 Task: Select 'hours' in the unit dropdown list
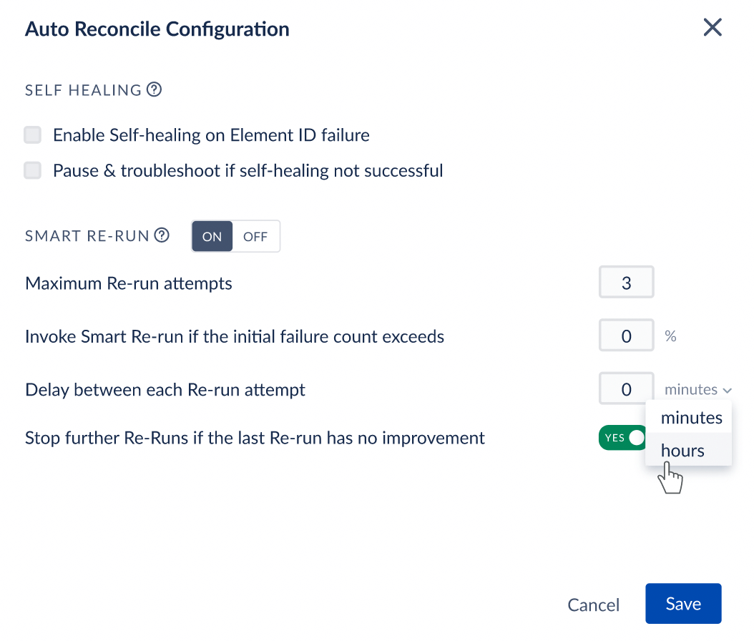point(682,451)
